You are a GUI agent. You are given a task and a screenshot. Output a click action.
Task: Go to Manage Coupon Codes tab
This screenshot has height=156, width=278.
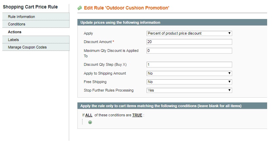(x=36, y=47)
